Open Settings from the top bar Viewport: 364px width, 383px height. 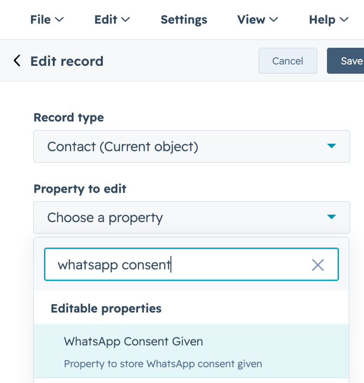(x=184, y=20)
